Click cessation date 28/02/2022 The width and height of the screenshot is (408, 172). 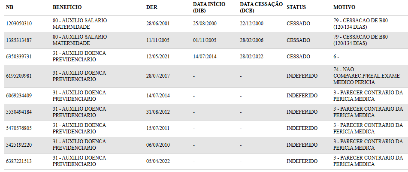(251, 57)
